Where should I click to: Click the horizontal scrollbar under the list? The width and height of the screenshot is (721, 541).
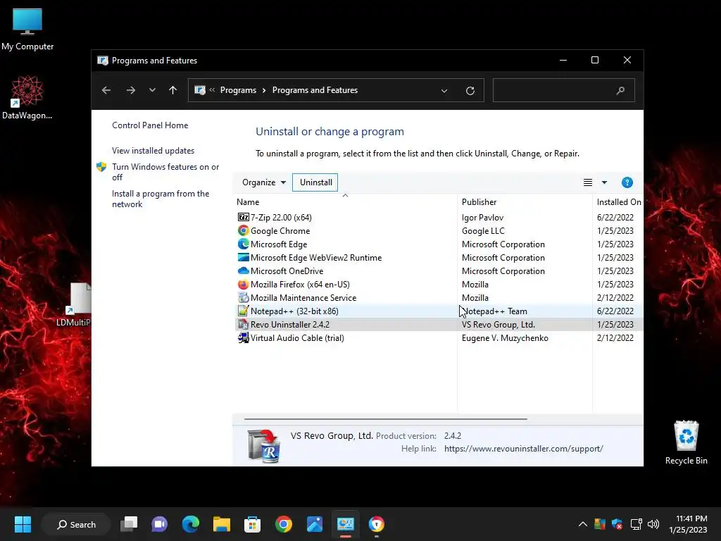[x=385, y=419]
